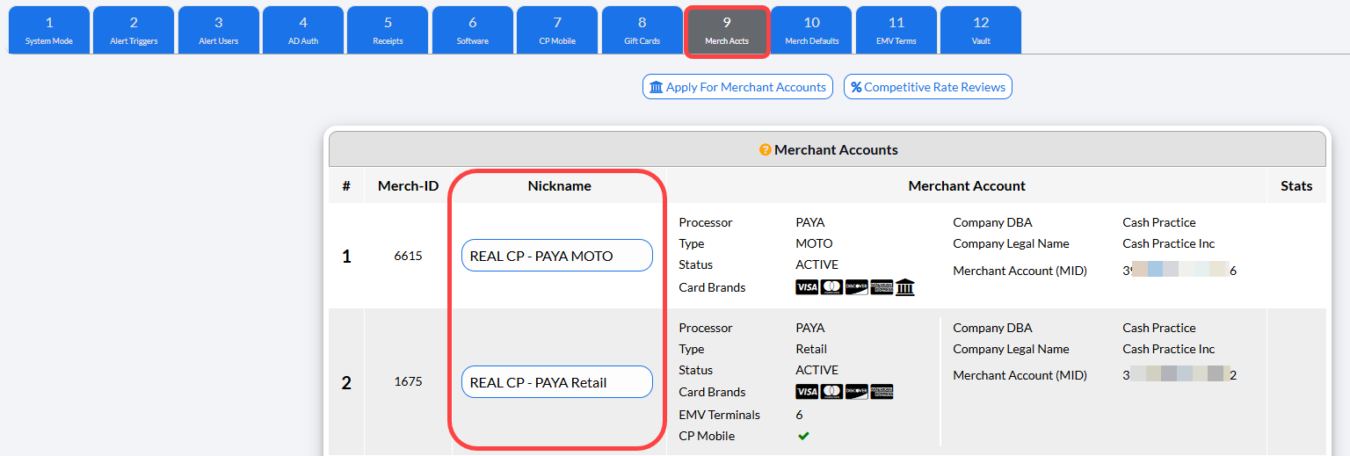Click American Express icon in Retail row
This screenshot has width=1350, height=456.
[882, 392]
